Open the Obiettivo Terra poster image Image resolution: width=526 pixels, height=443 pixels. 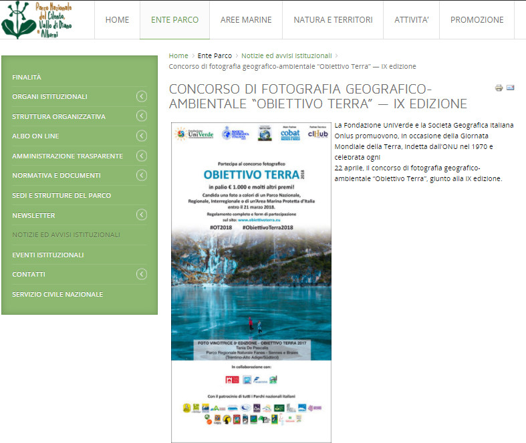[x=249, y=282]
